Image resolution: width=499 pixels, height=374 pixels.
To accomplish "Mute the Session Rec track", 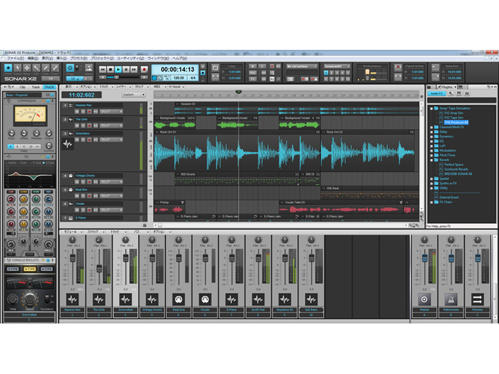I will (76, 112).
